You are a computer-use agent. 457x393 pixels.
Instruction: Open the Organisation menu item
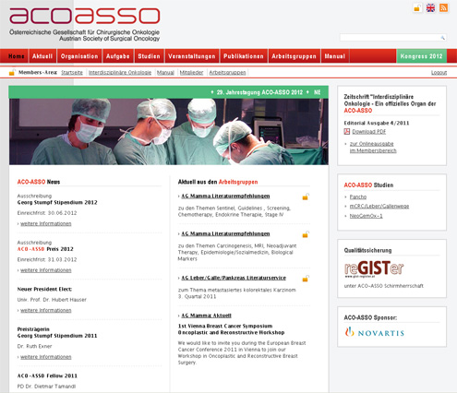click(79, 56)
